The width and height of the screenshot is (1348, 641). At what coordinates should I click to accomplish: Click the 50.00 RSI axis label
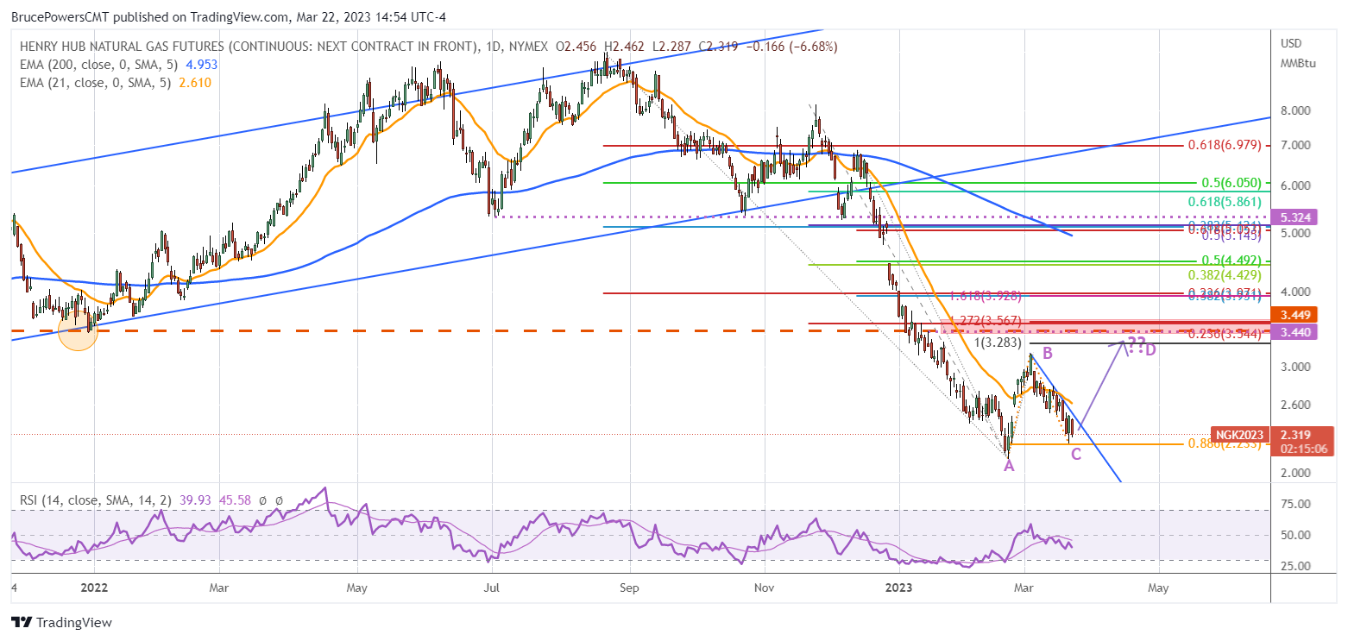pos(1296,535)
